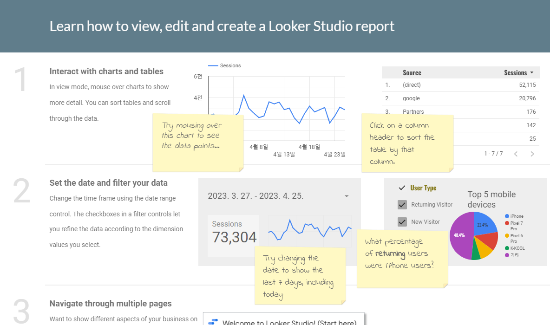Click the 4월 8일 axis label
The height and width of the screenshot is (325, 550).
click(259, 147)
